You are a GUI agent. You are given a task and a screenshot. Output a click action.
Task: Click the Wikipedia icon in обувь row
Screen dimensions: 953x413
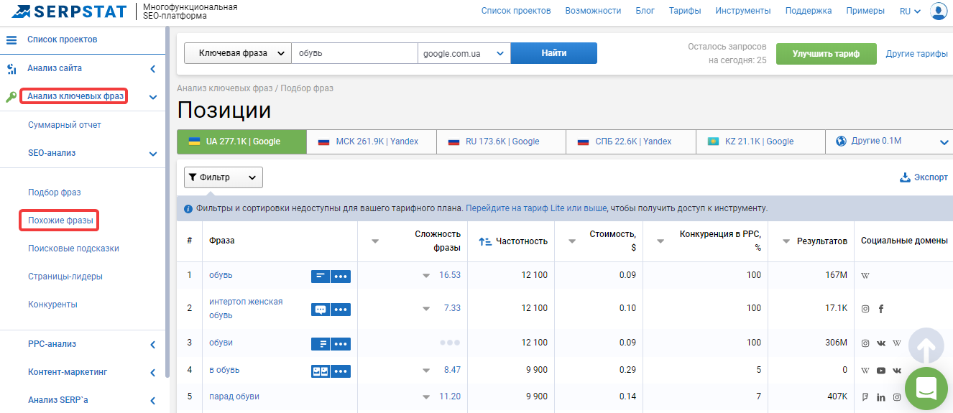865,276
